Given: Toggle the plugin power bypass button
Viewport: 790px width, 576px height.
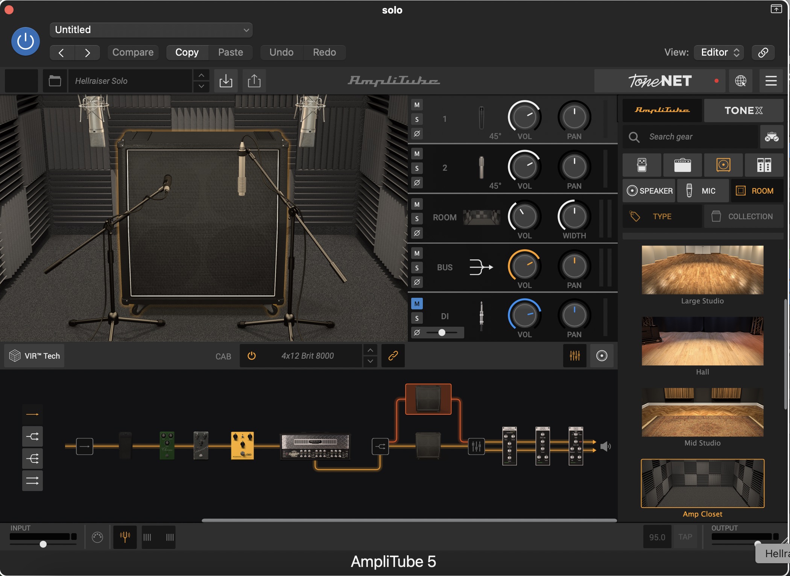Looking at the screenshot, I should tap(26, 41).
